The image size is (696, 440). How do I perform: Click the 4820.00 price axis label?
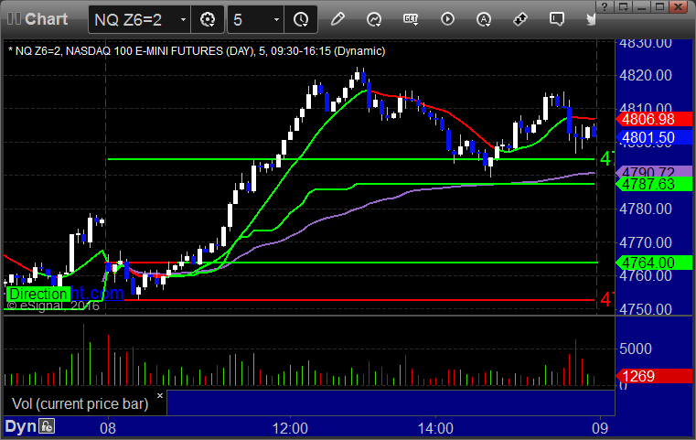(x=646, y=75)
